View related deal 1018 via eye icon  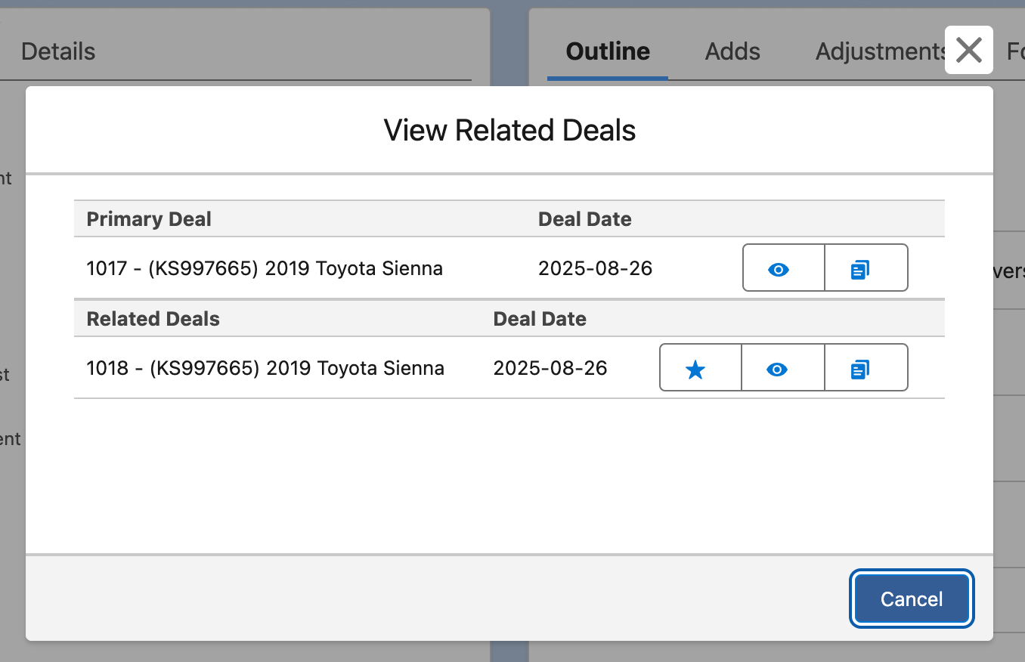coord(783,368)
